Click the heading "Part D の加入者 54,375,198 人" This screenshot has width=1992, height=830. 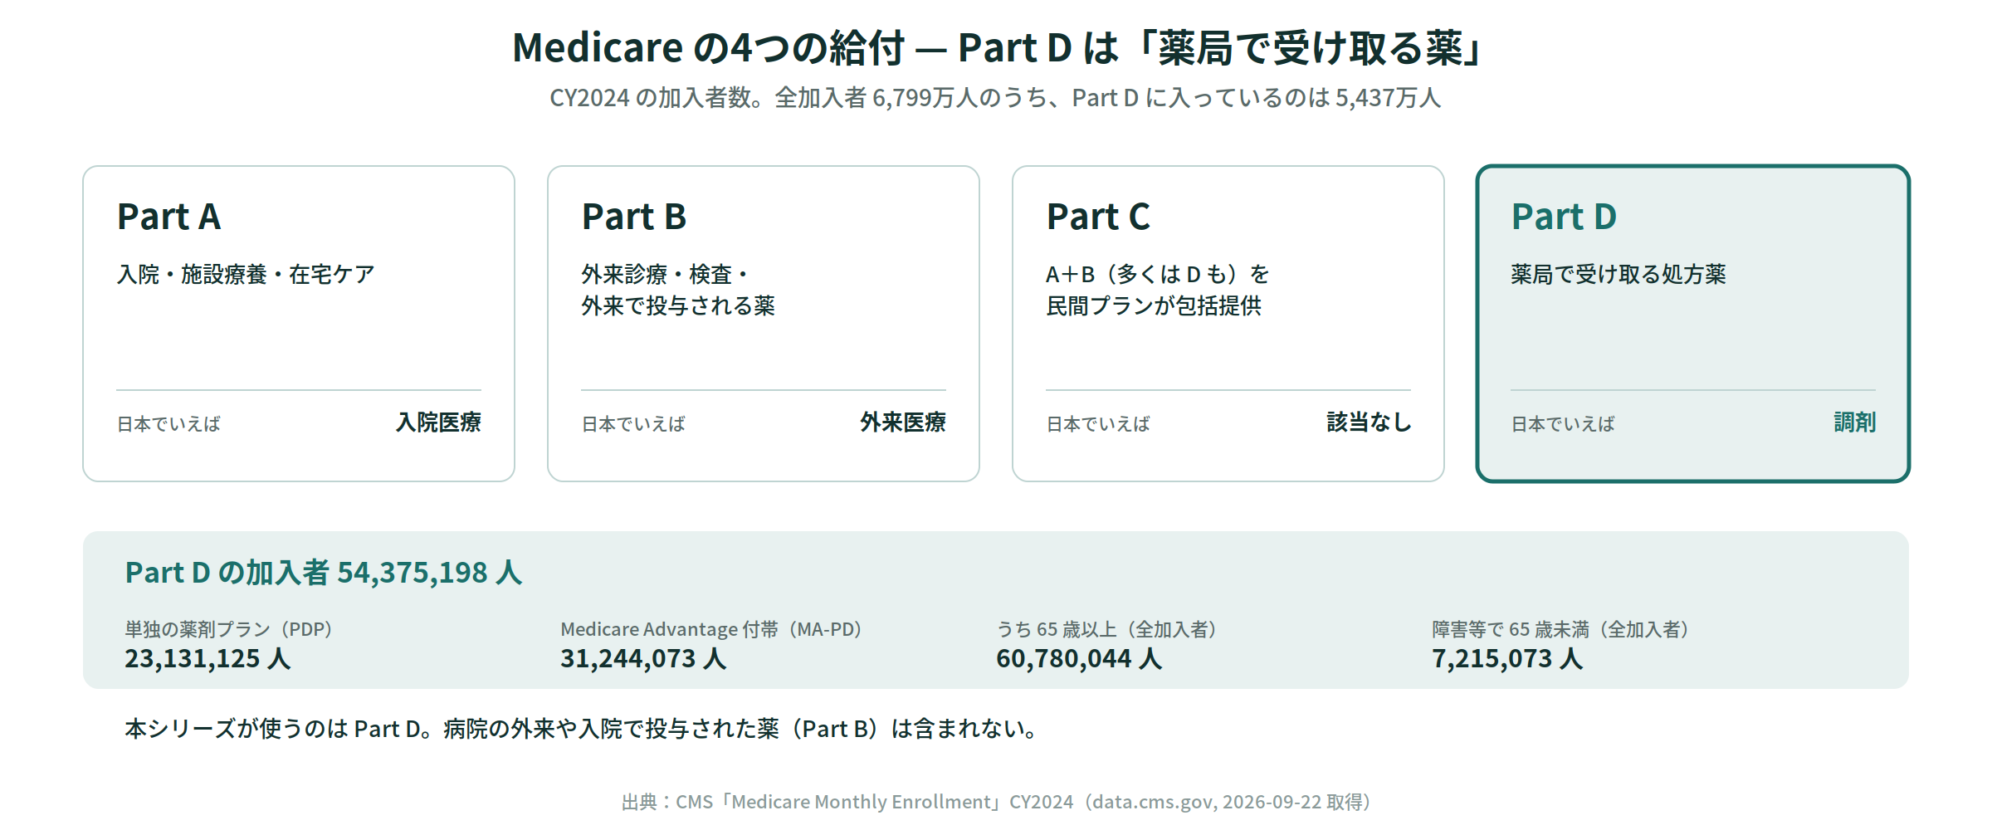(324, 573)
